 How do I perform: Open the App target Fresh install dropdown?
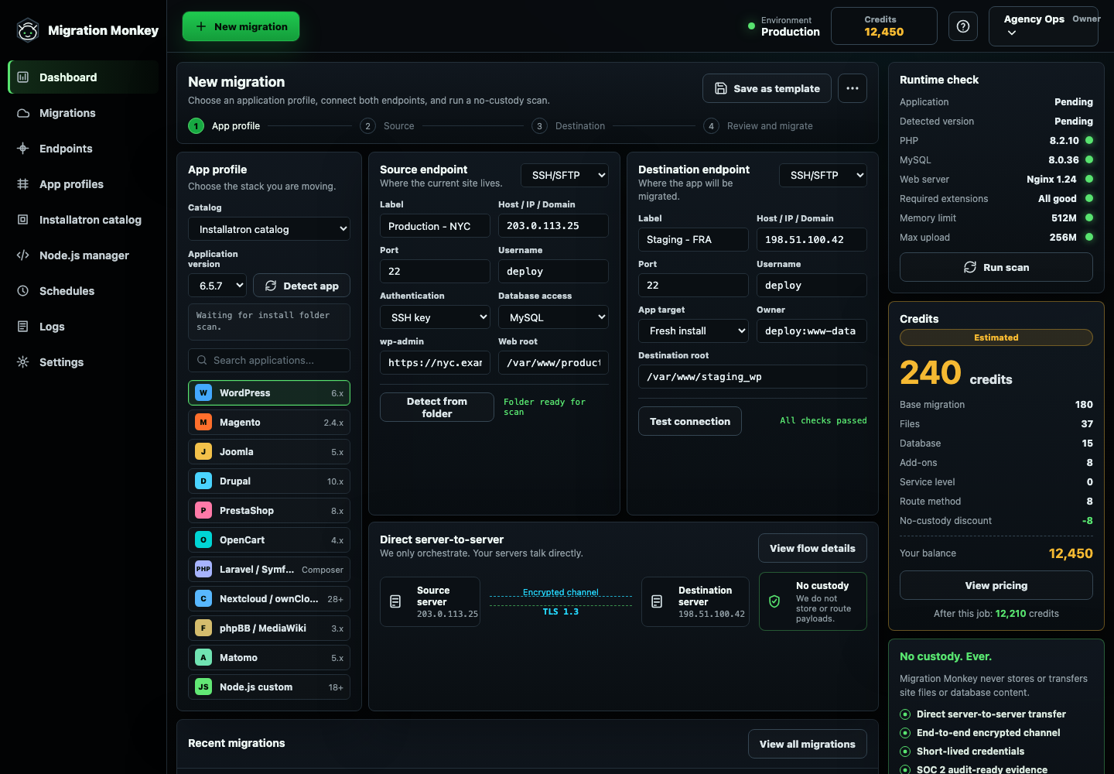pos(693,330)
